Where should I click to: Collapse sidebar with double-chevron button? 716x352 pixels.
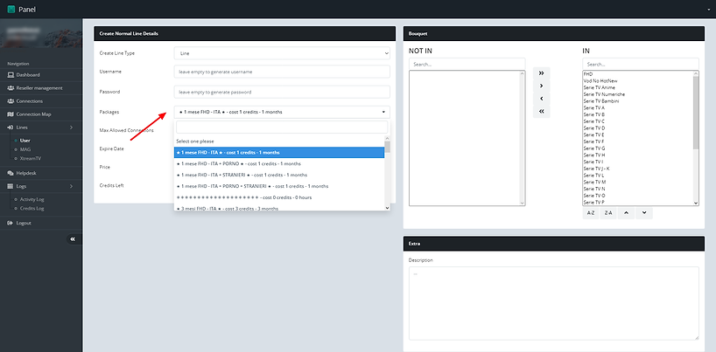pos(73,239)
